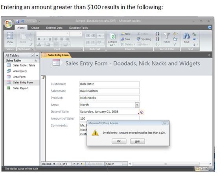Open the More dropdown in Records group
The width and height of the screenshot is (221, 177).
coord(144,44)
